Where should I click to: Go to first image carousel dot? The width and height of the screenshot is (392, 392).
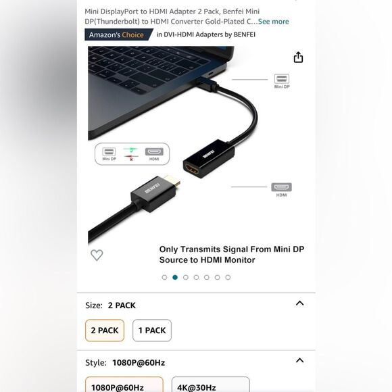coord(164,277)
